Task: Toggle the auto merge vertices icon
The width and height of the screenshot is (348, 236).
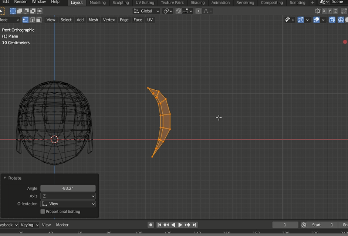Action: (x=344, y=11)
